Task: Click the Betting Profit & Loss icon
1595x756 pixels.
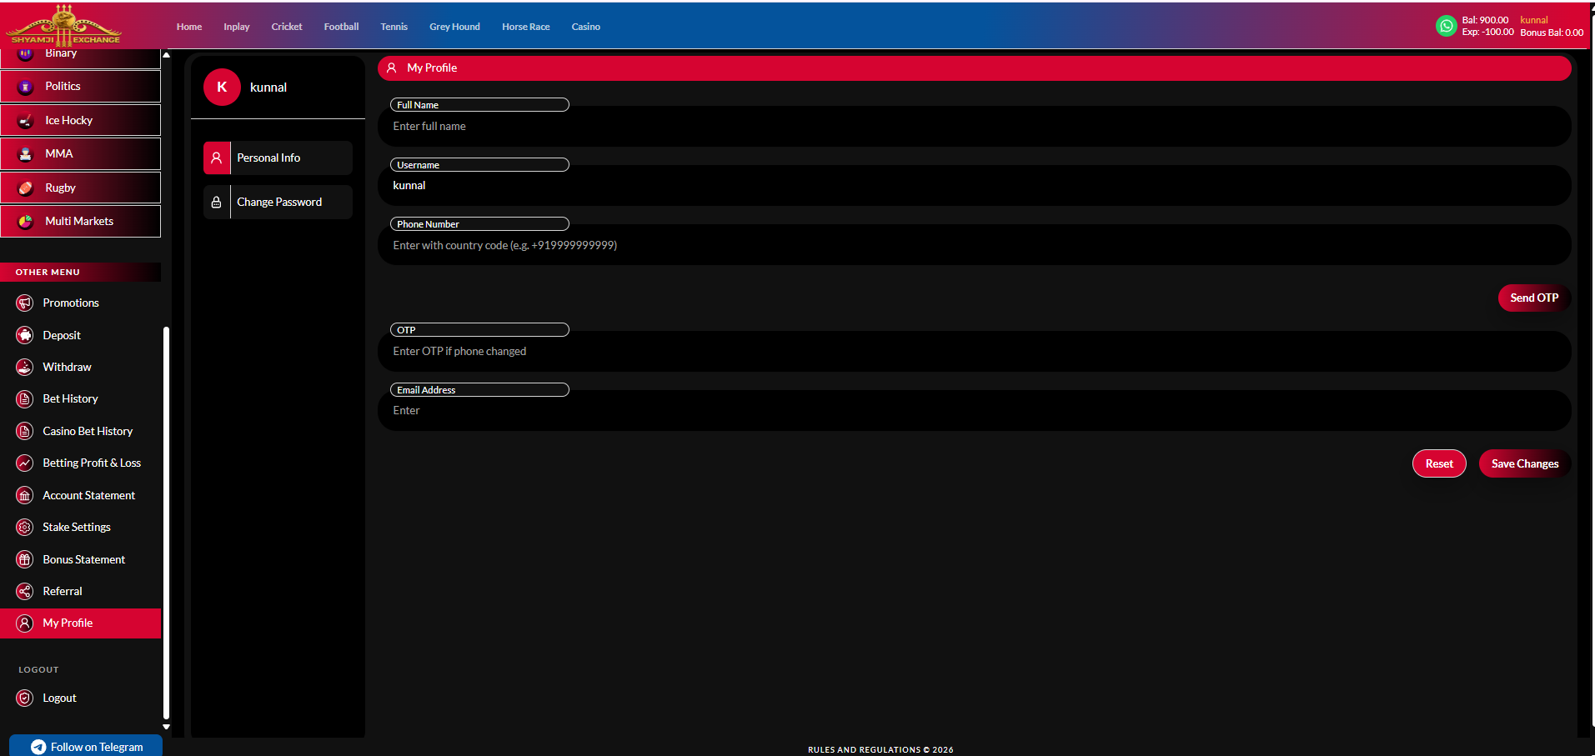Action: pyautogui.click(x=25, y=463)
